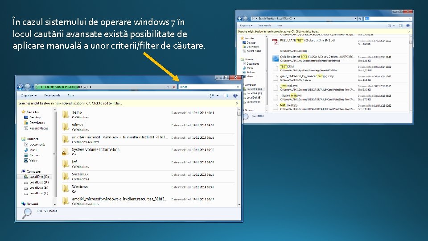
Task: Click the background window search box
Action: point(387,19)
